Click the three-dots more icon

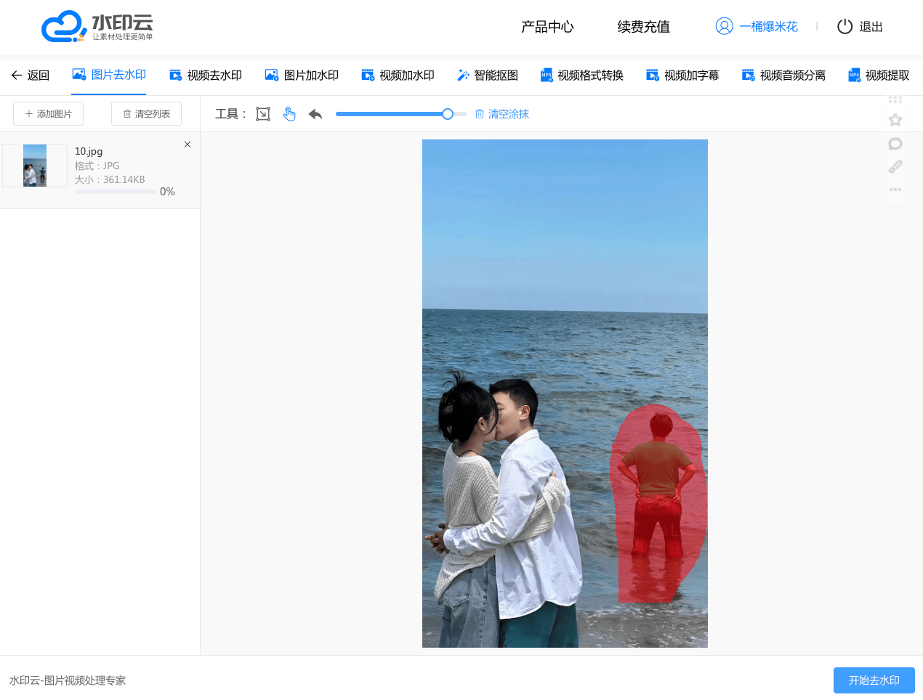pos(895,190)
